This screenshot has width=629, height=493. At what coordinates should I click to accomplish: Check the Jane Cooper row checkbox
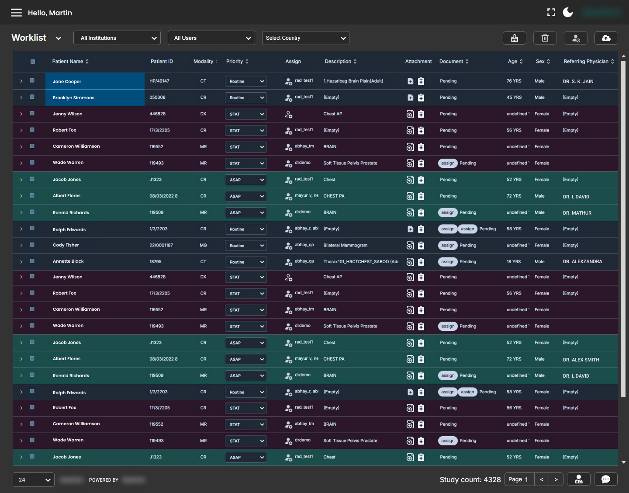point(32,80)
